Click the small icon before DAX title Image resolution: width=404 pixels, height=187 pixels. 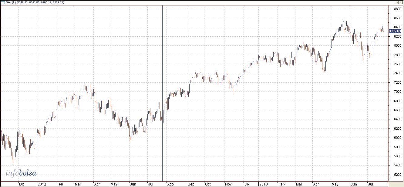[3, 2]
